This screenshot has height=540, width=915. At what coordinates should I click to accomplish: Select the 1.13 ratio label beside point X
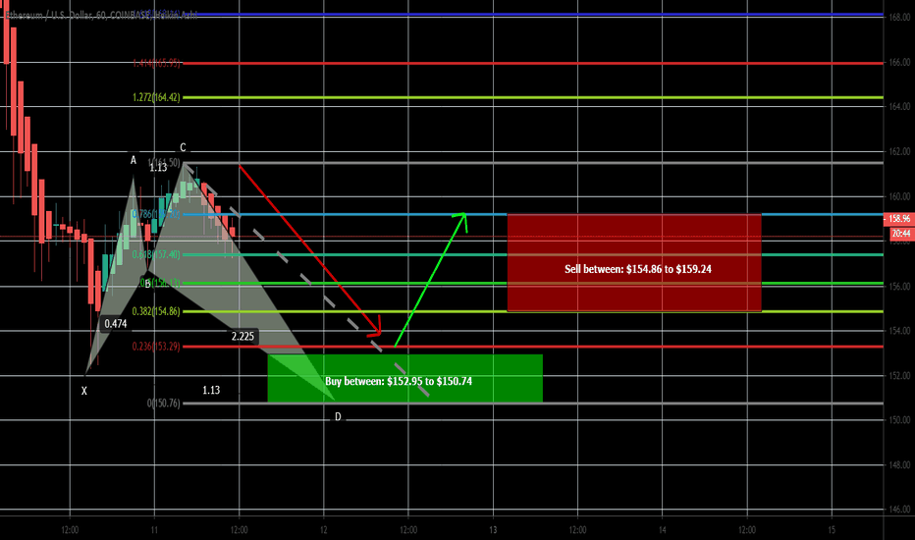[x=211, y=390]
